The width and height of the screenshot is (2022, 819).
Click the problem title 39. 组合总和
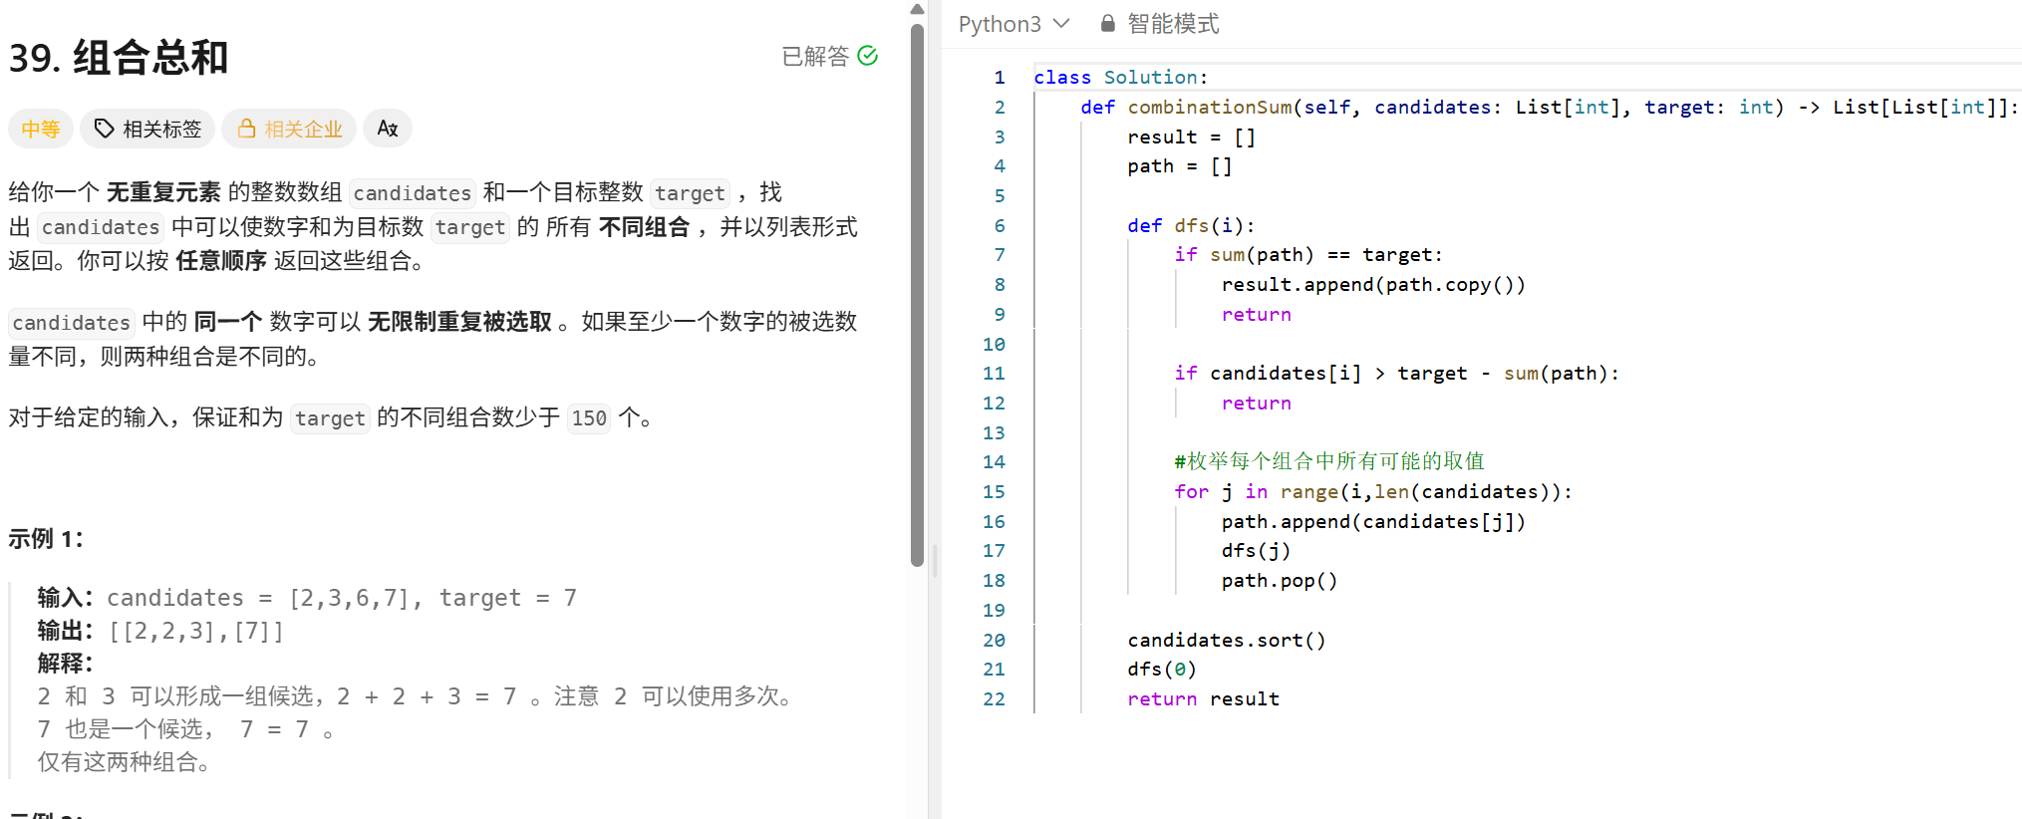tap(119, 57)
